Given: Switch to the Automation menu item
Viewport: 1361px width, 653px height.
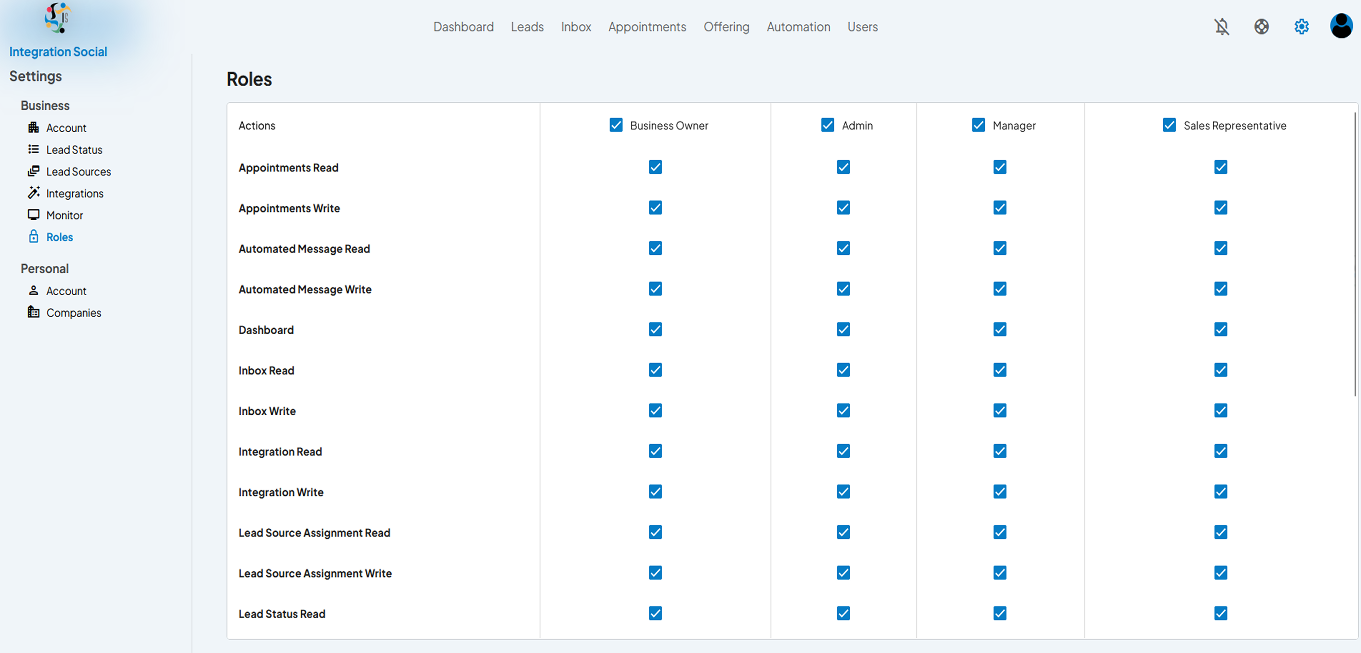Looking at the screenshot, I should point(798,26).
